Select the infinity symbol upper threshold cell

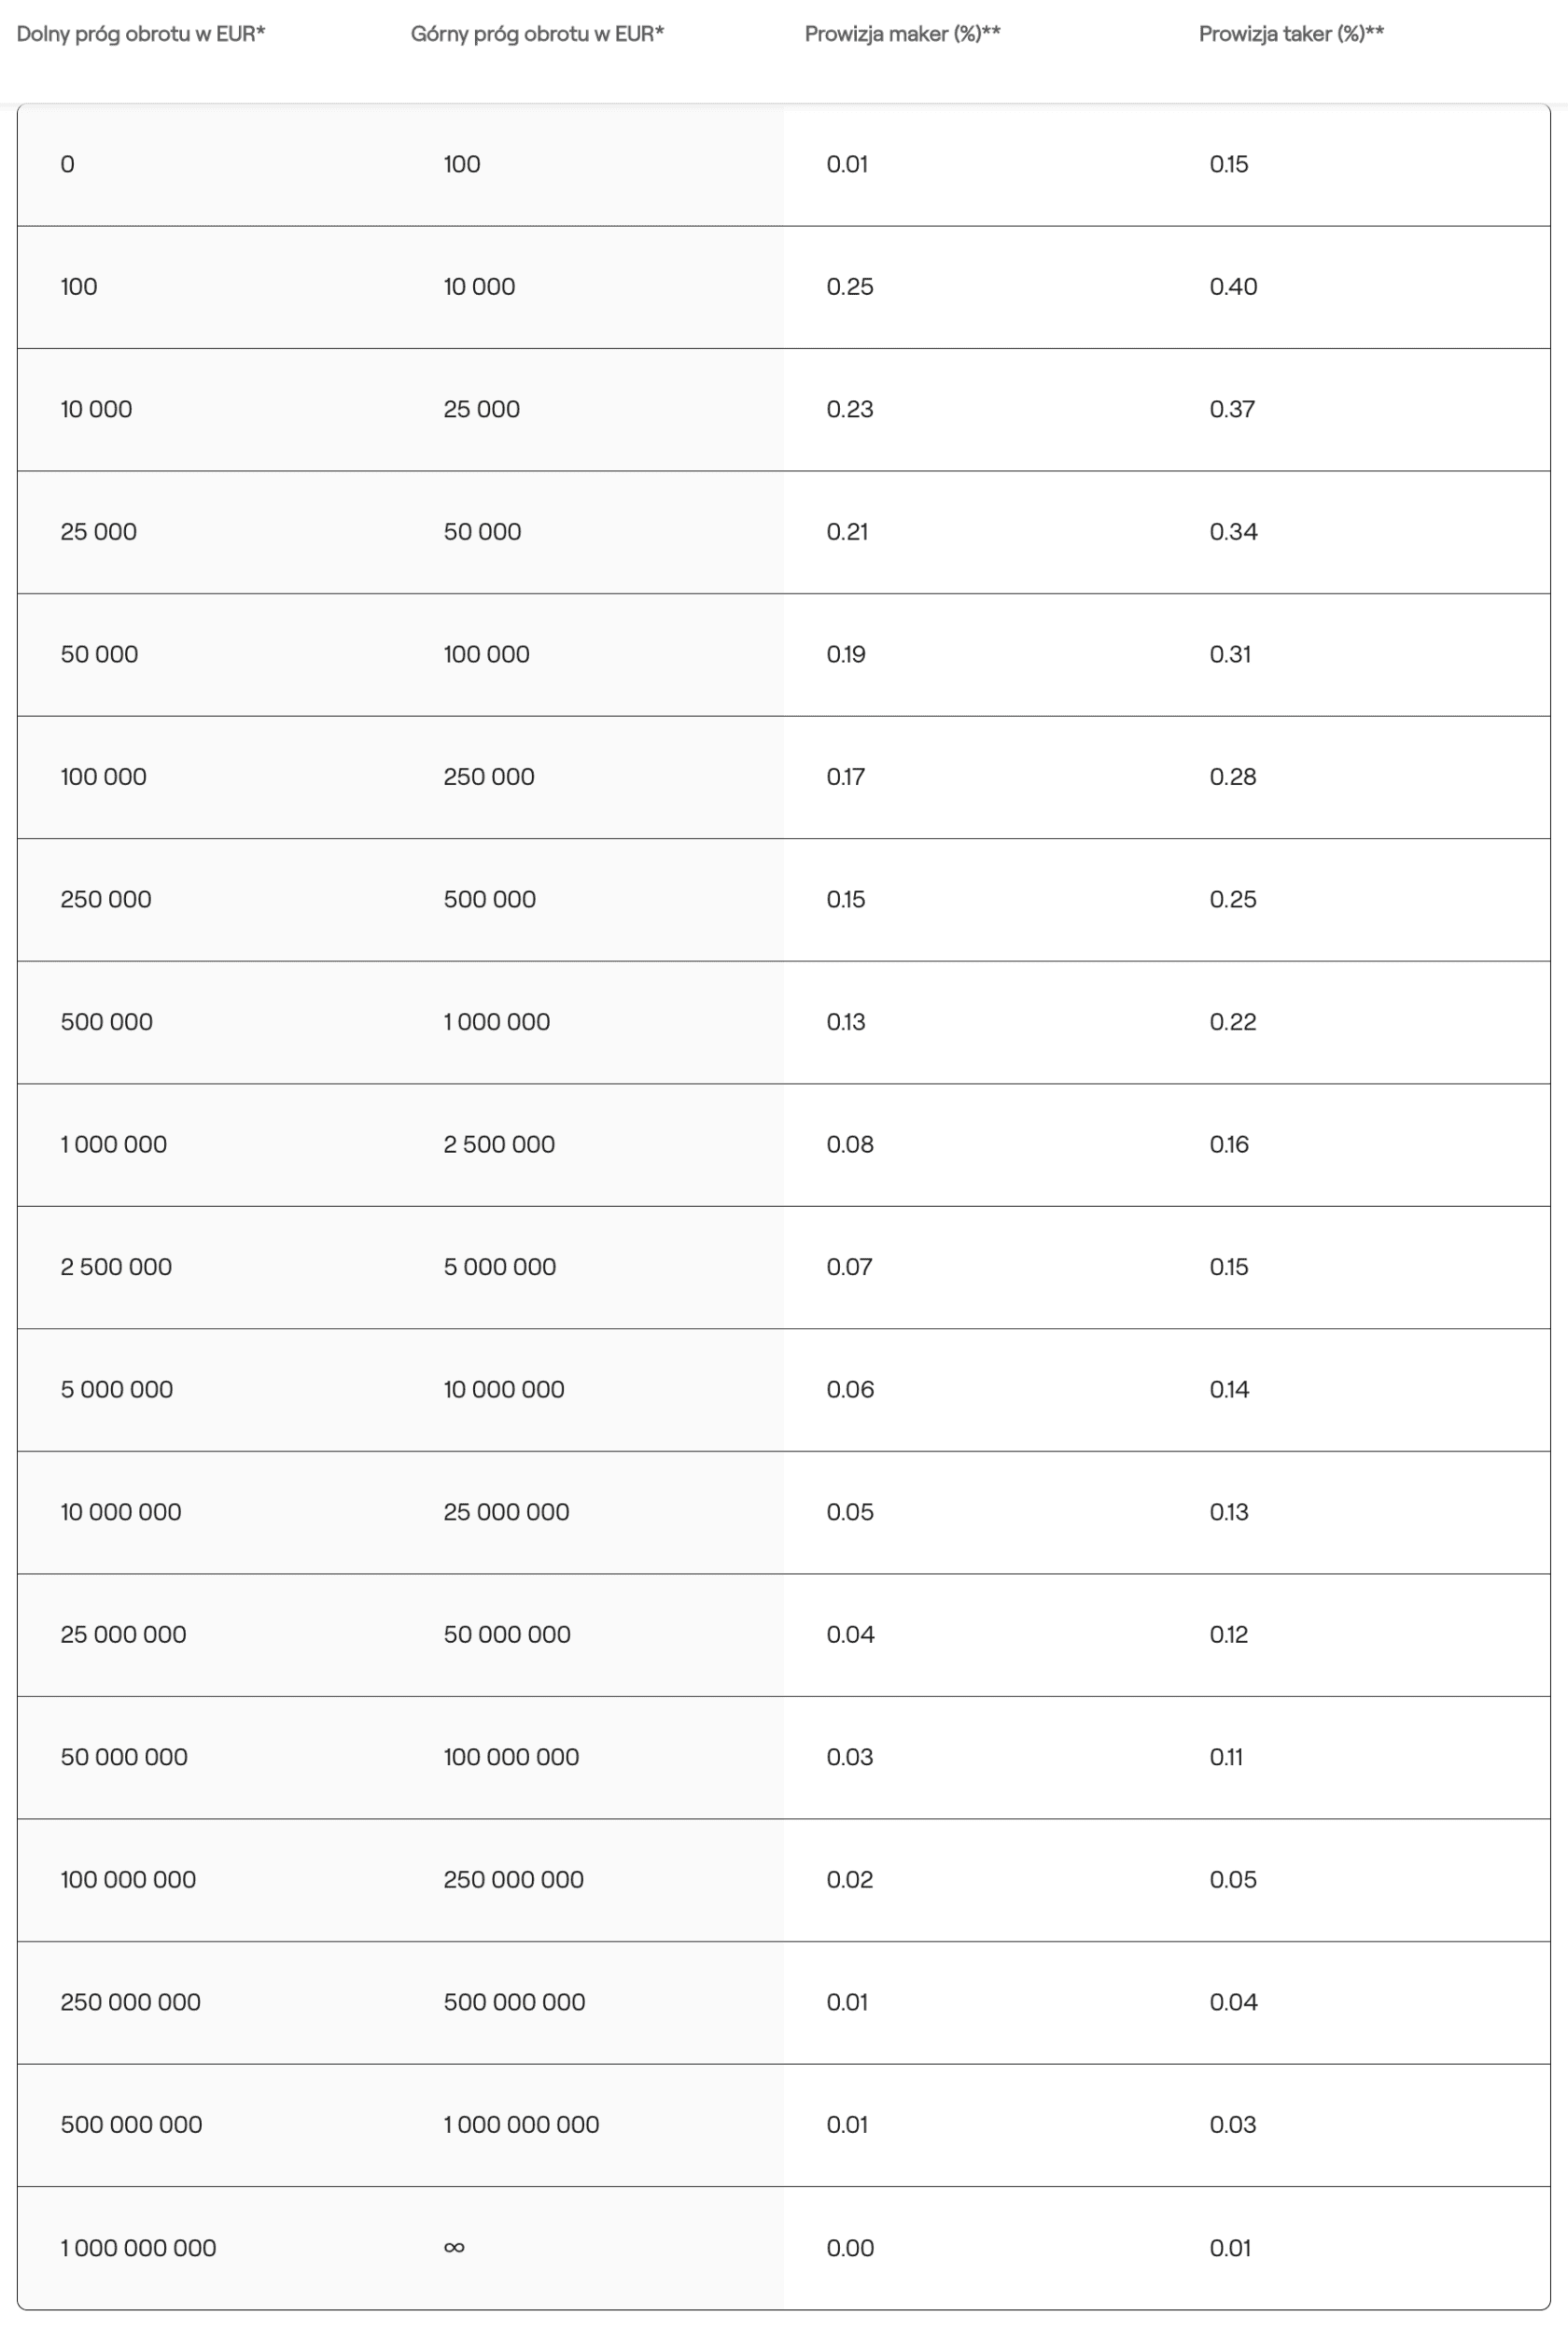(454, 2247)
